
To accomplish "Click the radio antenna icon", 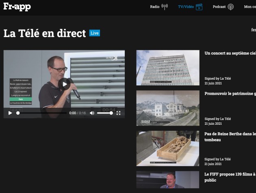I will (x=165, y=7).
